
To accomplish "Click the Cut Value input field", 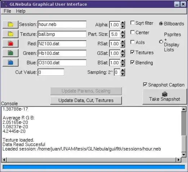I will pos(51,72).
